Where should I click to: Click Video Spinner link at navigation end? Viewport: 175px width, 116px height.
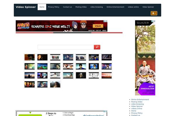(148, 7)
